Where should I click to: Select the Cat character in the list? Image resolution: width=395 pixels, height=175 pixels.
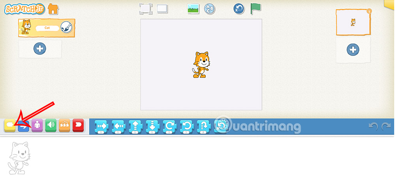pyautogui.click(x=47, y=28)
